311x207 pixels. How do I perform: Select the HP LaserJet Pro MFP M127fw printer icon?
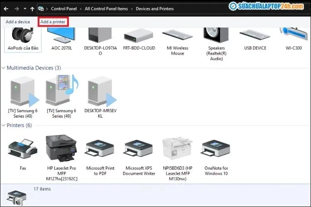tap(61, 148)
